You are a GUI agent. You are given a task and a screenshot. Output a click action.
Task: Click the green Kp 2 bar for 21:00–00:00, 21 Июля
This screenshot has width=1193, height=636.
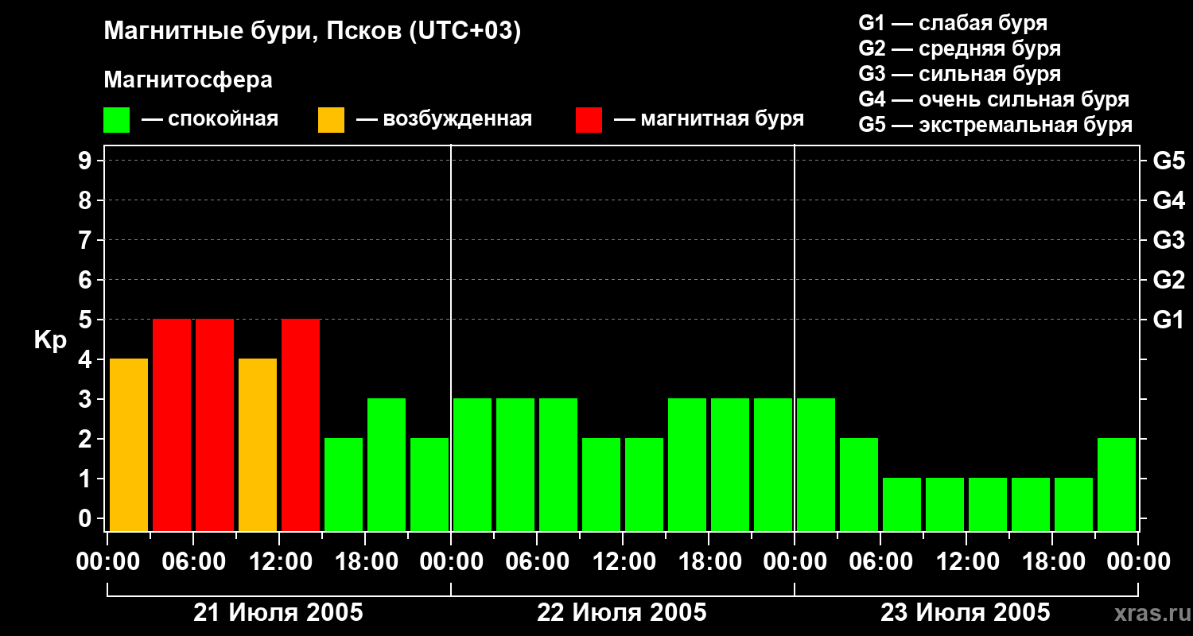pyautogui.click(x=429, y=484)
